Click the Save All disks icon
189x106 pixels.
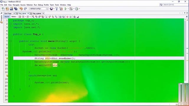click(x=16, y=9)
